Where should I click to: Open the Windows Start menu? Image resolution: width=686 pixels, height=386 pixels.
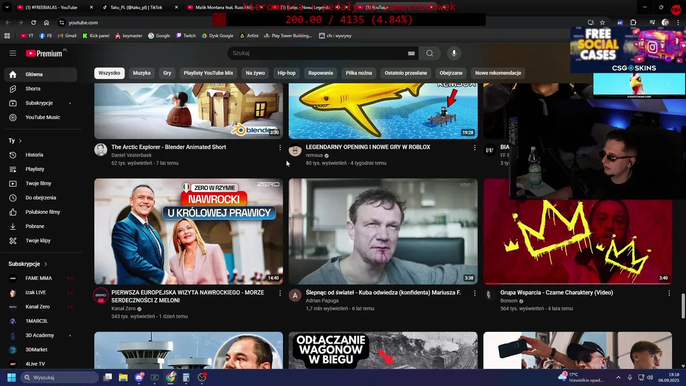[11, 377]
